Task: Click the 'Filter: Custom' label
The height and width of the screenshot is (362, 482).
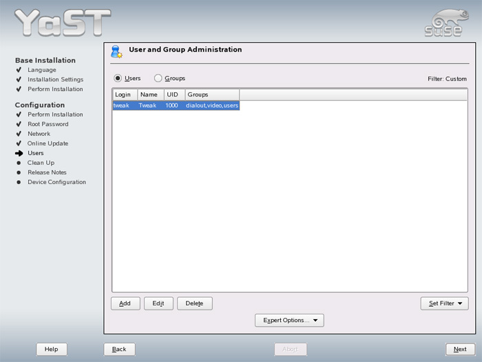Action: pos(447,79)
